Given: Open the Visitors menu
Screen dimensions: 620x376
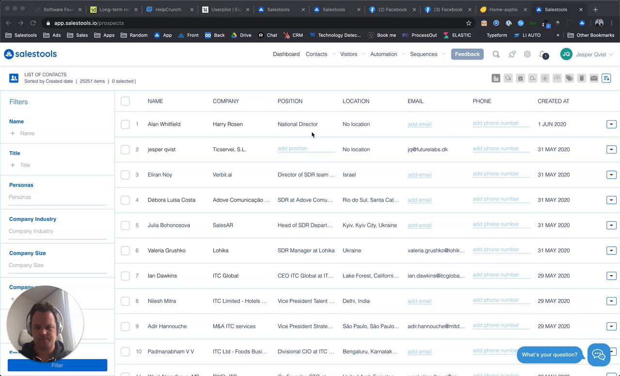Looking at the screenshot, I should (349, 54).
